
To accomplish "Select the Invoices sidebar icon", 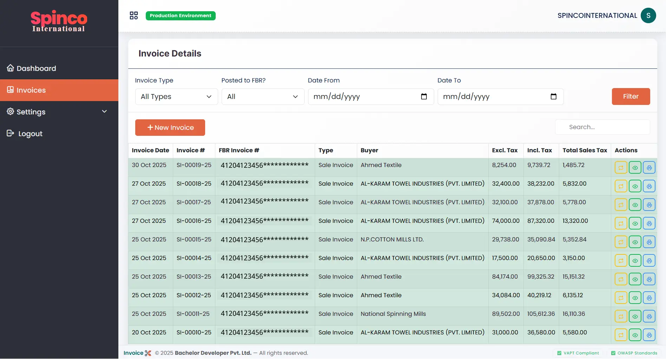I will coord(10,90).
